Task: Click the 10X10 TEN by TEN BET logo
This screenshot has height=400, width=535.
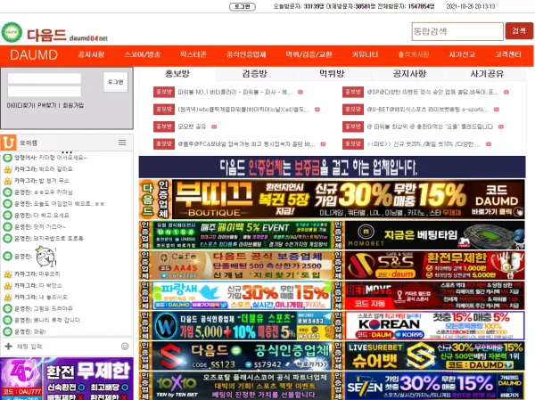Action: [x=177, y=387]
